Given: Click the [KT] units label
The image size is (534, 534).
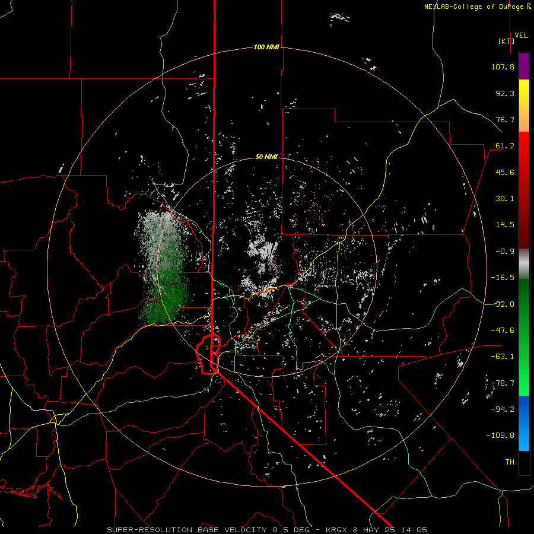Looking at the screenshot, I should (507, 41).
